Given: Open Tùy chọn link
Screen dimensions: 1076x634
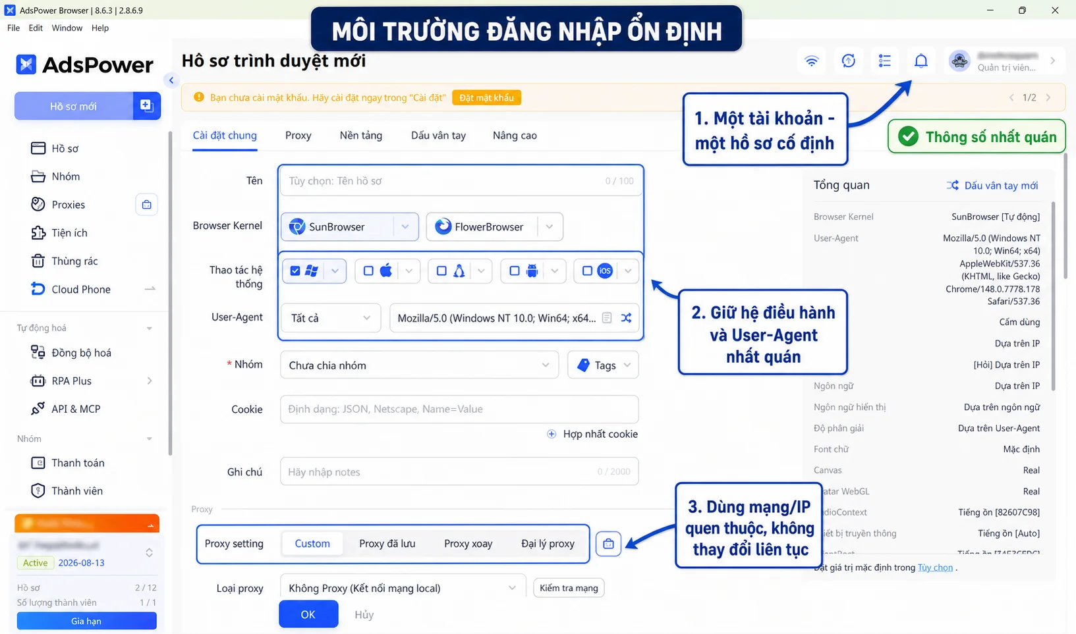Looking at the screenshot, I should (x=935, y=568).
